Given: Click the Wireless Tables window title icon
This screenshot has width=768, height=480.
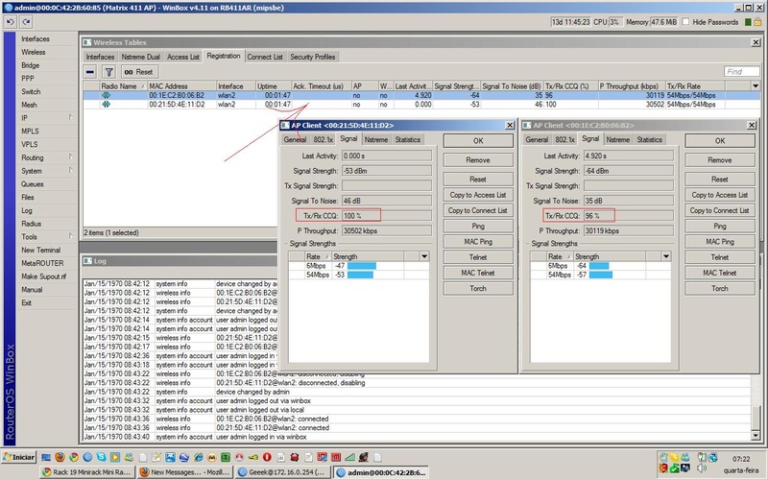Looking at the screenshot, I should pyautogui.click(x=87, y=42).
